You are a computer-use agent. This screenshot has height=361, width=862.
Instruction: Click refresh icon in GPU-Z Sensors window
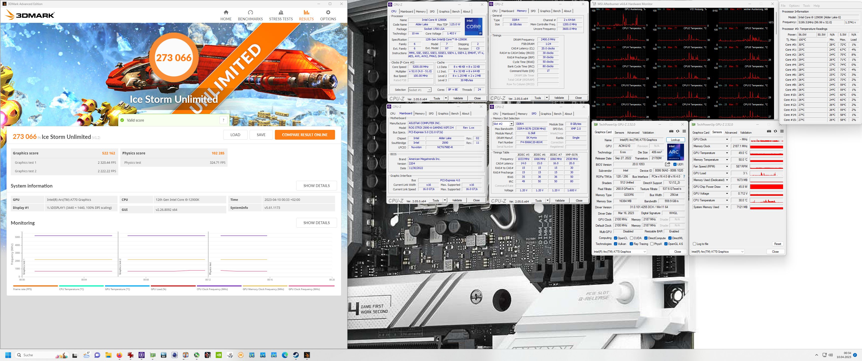coord(775,131)
